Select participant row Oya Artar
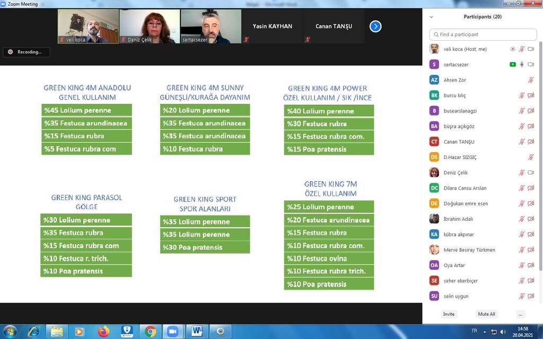This screenshot has height=339, width=543. (x=483, y=265)
